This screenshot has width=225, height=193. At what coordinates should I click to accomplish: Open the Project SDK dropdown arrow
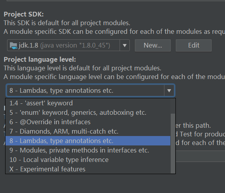click(125, 46)
